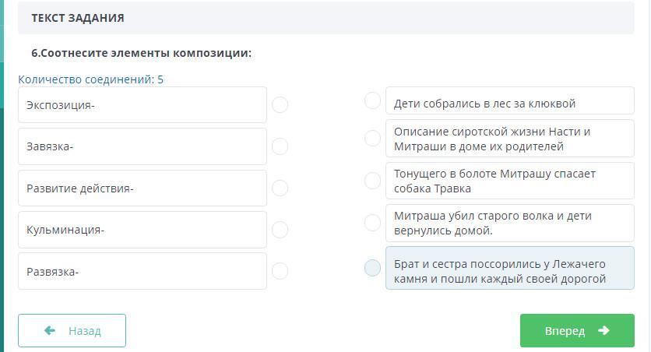651x352 pixels.
Task: Click the left arrow icon in Назад
Action: coord(51,330)
